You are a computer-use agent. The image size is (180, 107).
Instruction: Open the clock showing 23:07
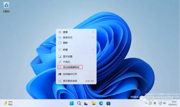(173, 103)
